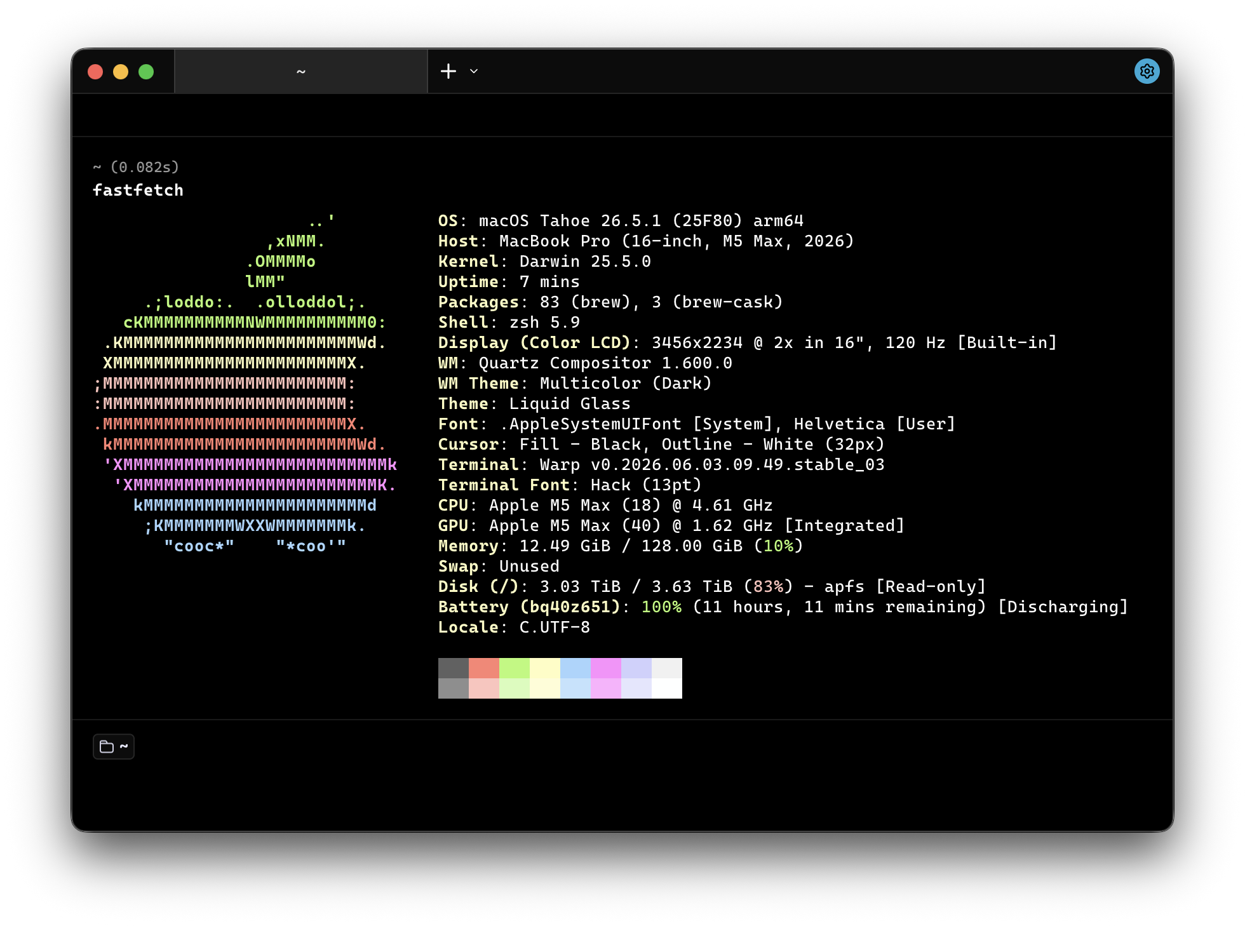Click the magenta swatch in top palette row
The height and width of the screenshot is (926, 1245).
click(606, 668)
